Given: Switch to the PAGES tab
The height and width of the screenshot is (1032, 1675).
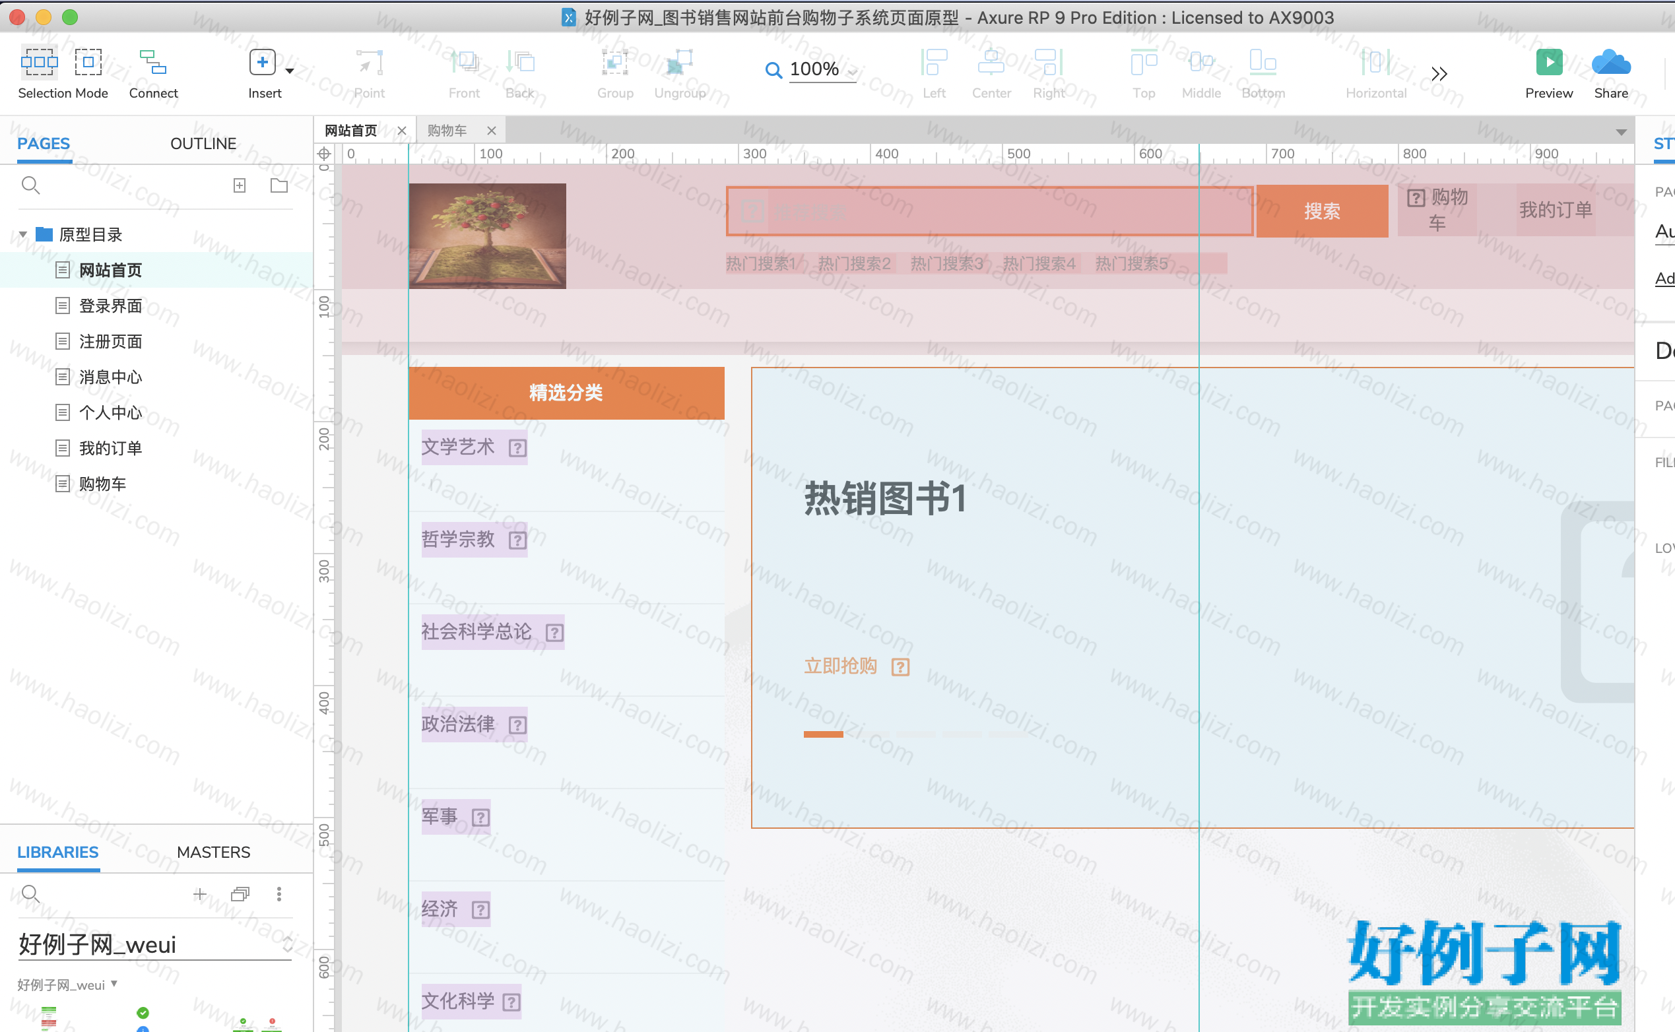Looking at the screenshot, I should pos(44,143).
